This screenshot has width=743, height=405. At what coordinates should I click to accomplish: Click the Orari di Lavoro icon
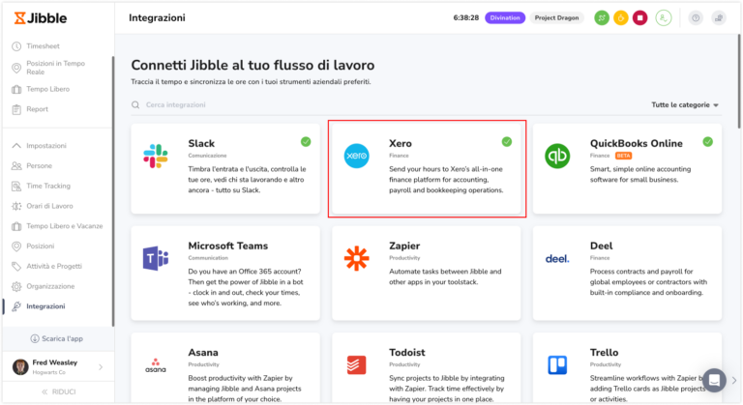[16, 206]
